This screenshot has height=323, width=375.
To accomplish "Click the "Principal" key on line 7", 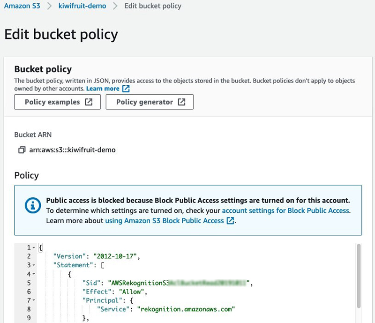I will coord(102,300).
